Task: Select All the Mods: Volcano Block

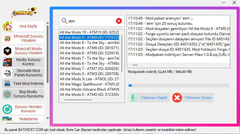Action: 89,89
